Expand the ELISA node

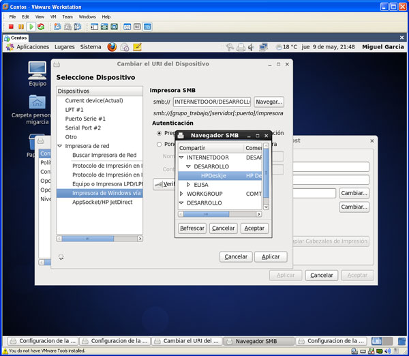(188, 185)
